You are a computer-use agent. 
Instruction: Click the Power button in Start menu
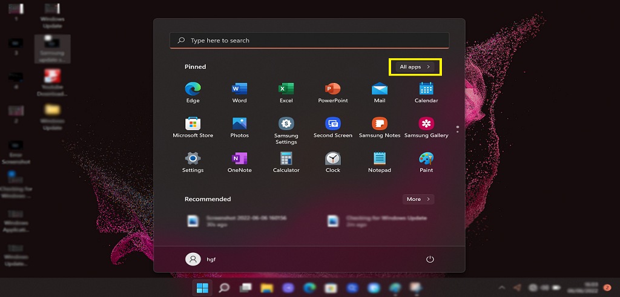[430, 259]
